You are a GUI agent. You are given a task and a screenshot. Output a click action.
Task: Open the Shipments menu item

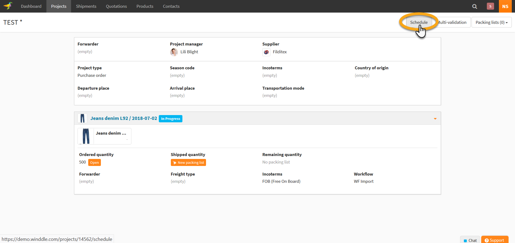86,6
